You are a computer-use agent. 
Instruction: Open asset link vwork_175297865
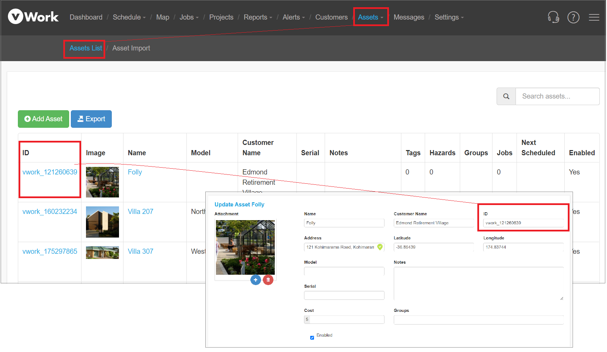point(50,251)
